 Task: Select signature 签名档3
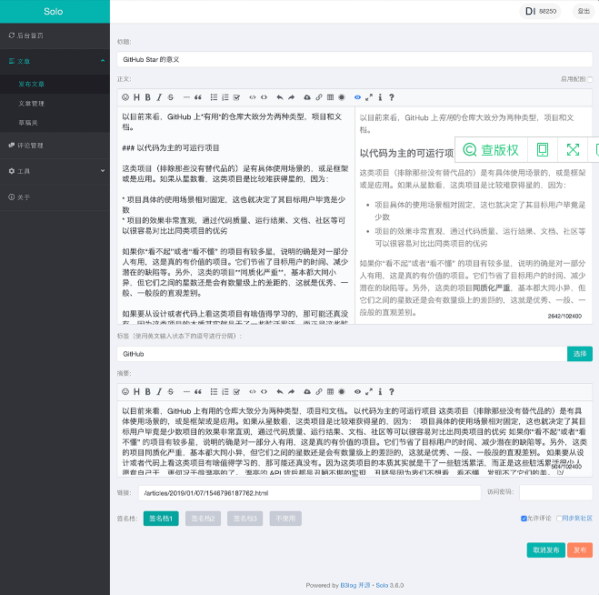pyautogui.click(x=245, y=519)
